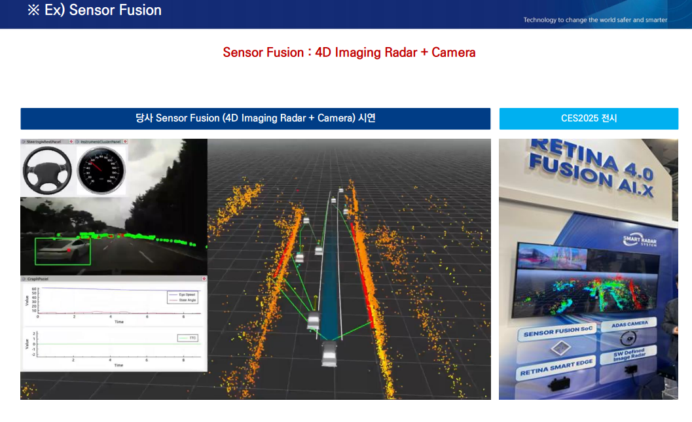The height and width of the screenshot is (422, 692).
Task: Close the GraphPanel with its red button
Action: 204,279
